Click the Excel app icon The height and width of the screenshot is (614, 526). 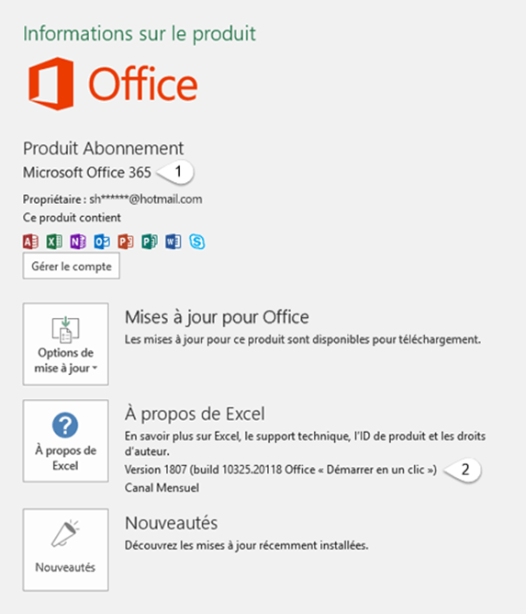click(54, 242)
